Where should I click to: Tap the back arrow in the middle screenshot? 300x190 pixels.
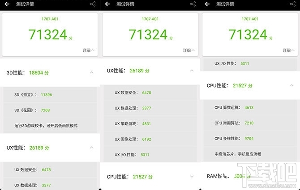tap(107, 4)
